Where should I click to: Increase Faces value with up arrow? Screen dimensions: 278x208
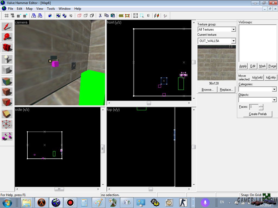(x=261, y=105)
